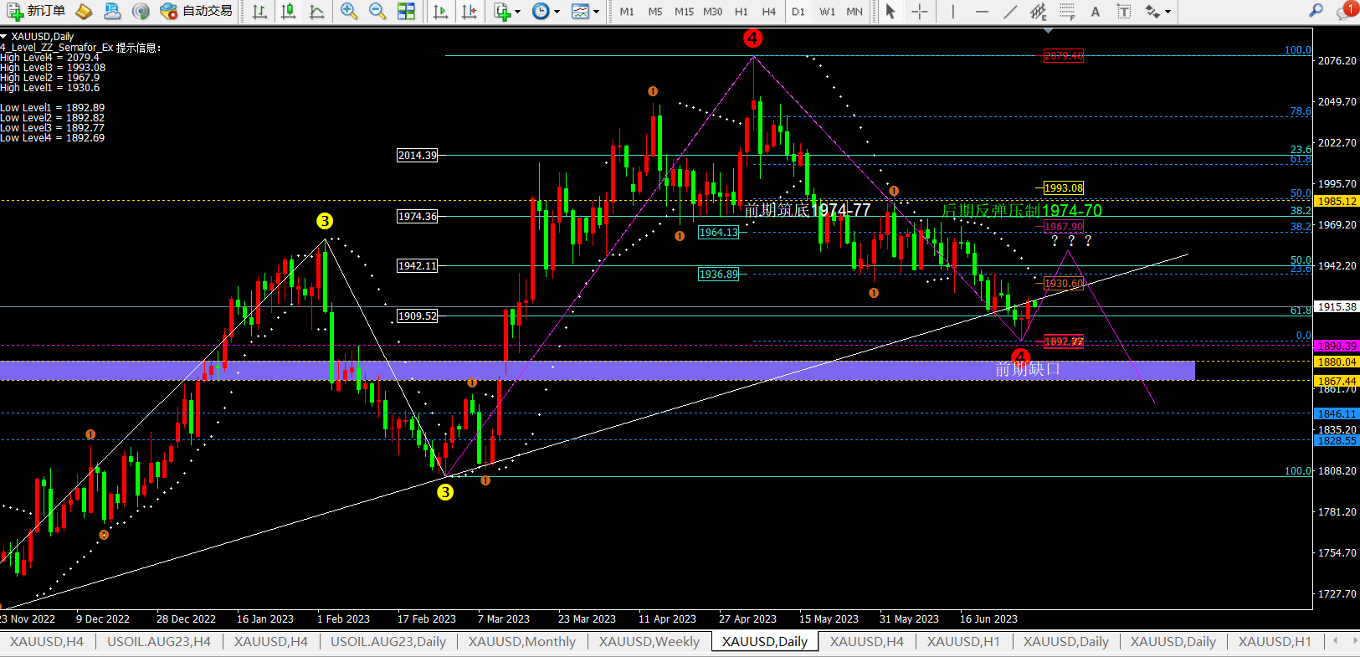Switch timeframe to W1

(x=827, y=11)
